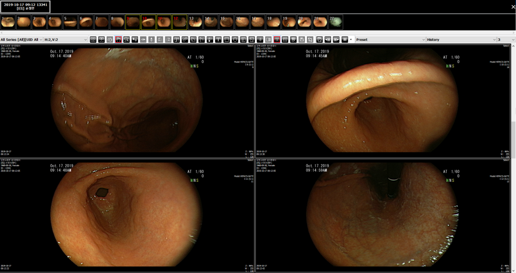516x273 pixels.
Task: Flip image vertically with up-down arrows icon
Action: click(151, 39)
